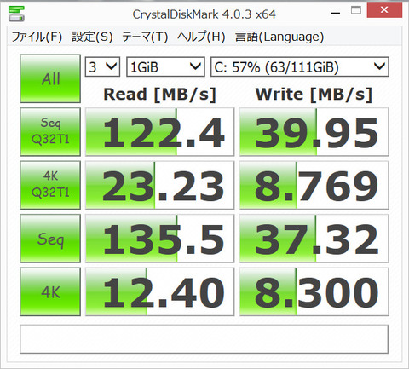The image size is (409, 369).
Task: Expand the C: 57% drive selector
Action: tap(300, 67)
